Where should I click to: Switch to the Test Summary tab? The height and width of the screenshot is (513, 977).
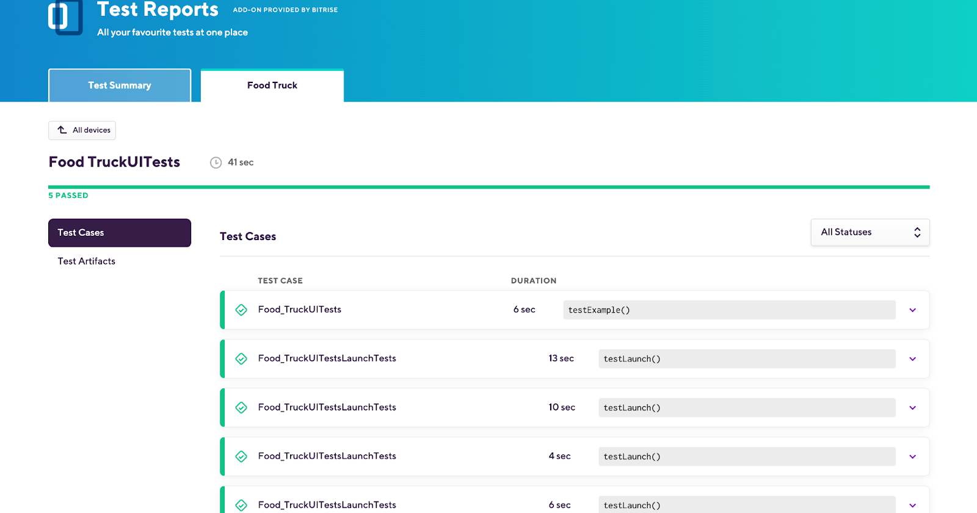click(120, 85)
